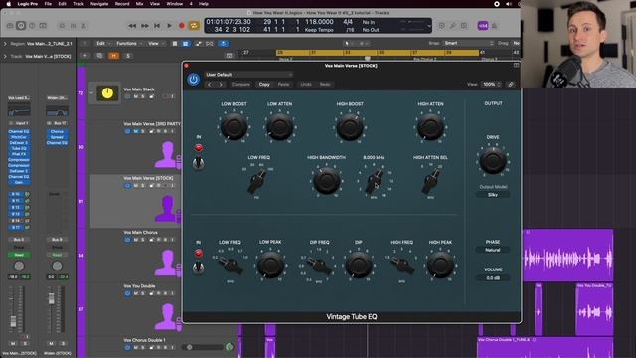Expand the Region inspector disclosure arrow

tap(5, 44)
